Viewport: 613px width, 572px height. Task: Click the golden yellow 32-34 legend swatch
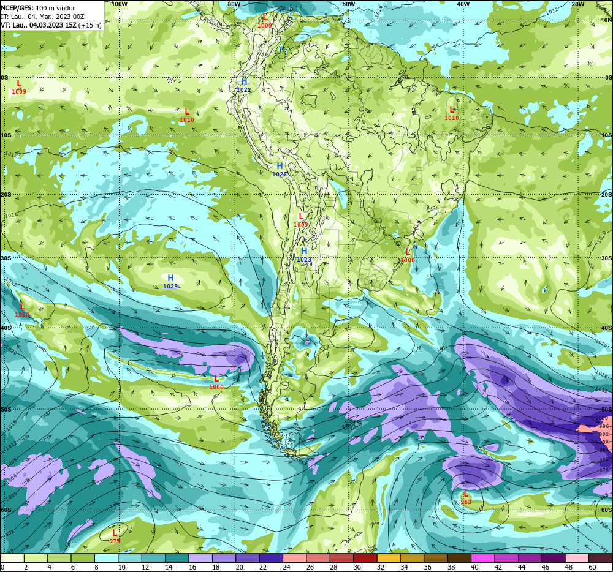point(389,558)
